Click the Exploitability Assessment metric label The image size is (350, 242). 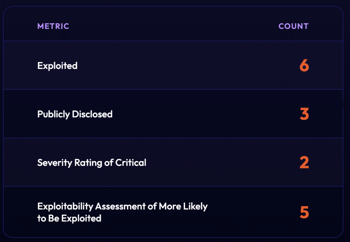122,212
